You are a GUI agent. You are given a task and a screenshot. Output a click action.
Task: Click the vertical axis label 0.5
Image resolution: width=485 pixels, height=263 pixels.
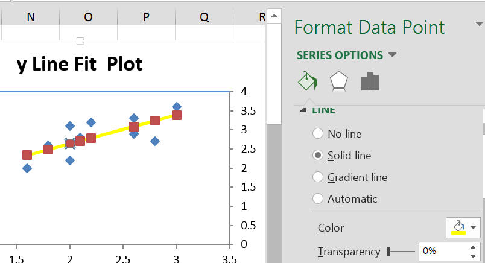[x=249, y=225]
